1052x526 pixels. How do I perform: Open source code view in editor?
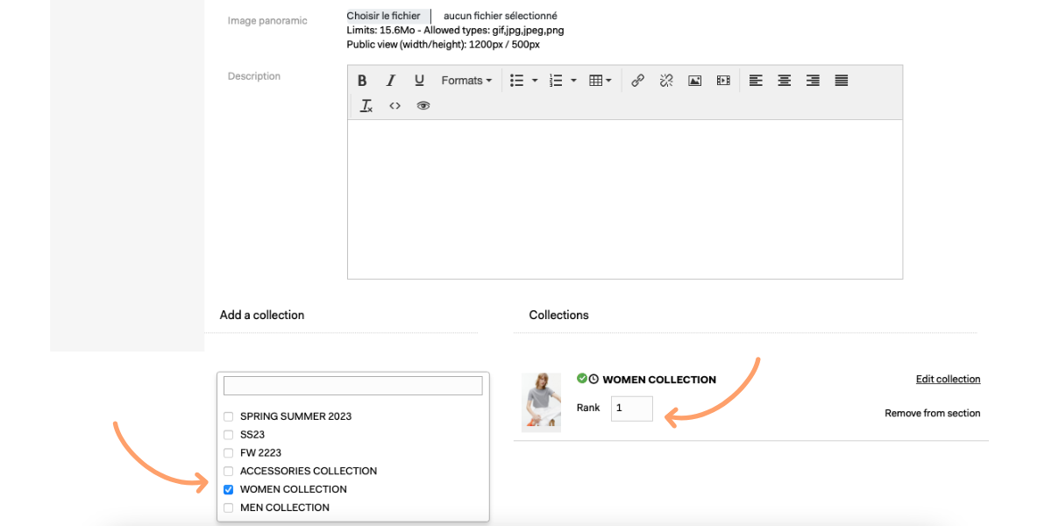[x=395, y=106]
